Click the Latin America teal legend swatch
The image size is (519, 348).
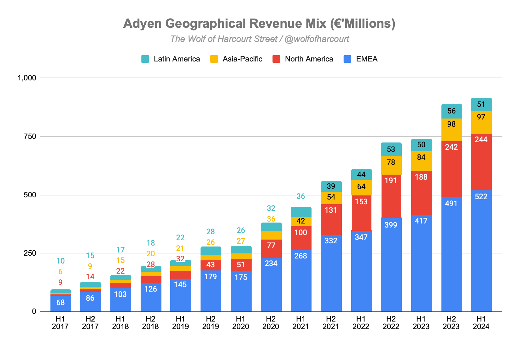pos(145,59)
